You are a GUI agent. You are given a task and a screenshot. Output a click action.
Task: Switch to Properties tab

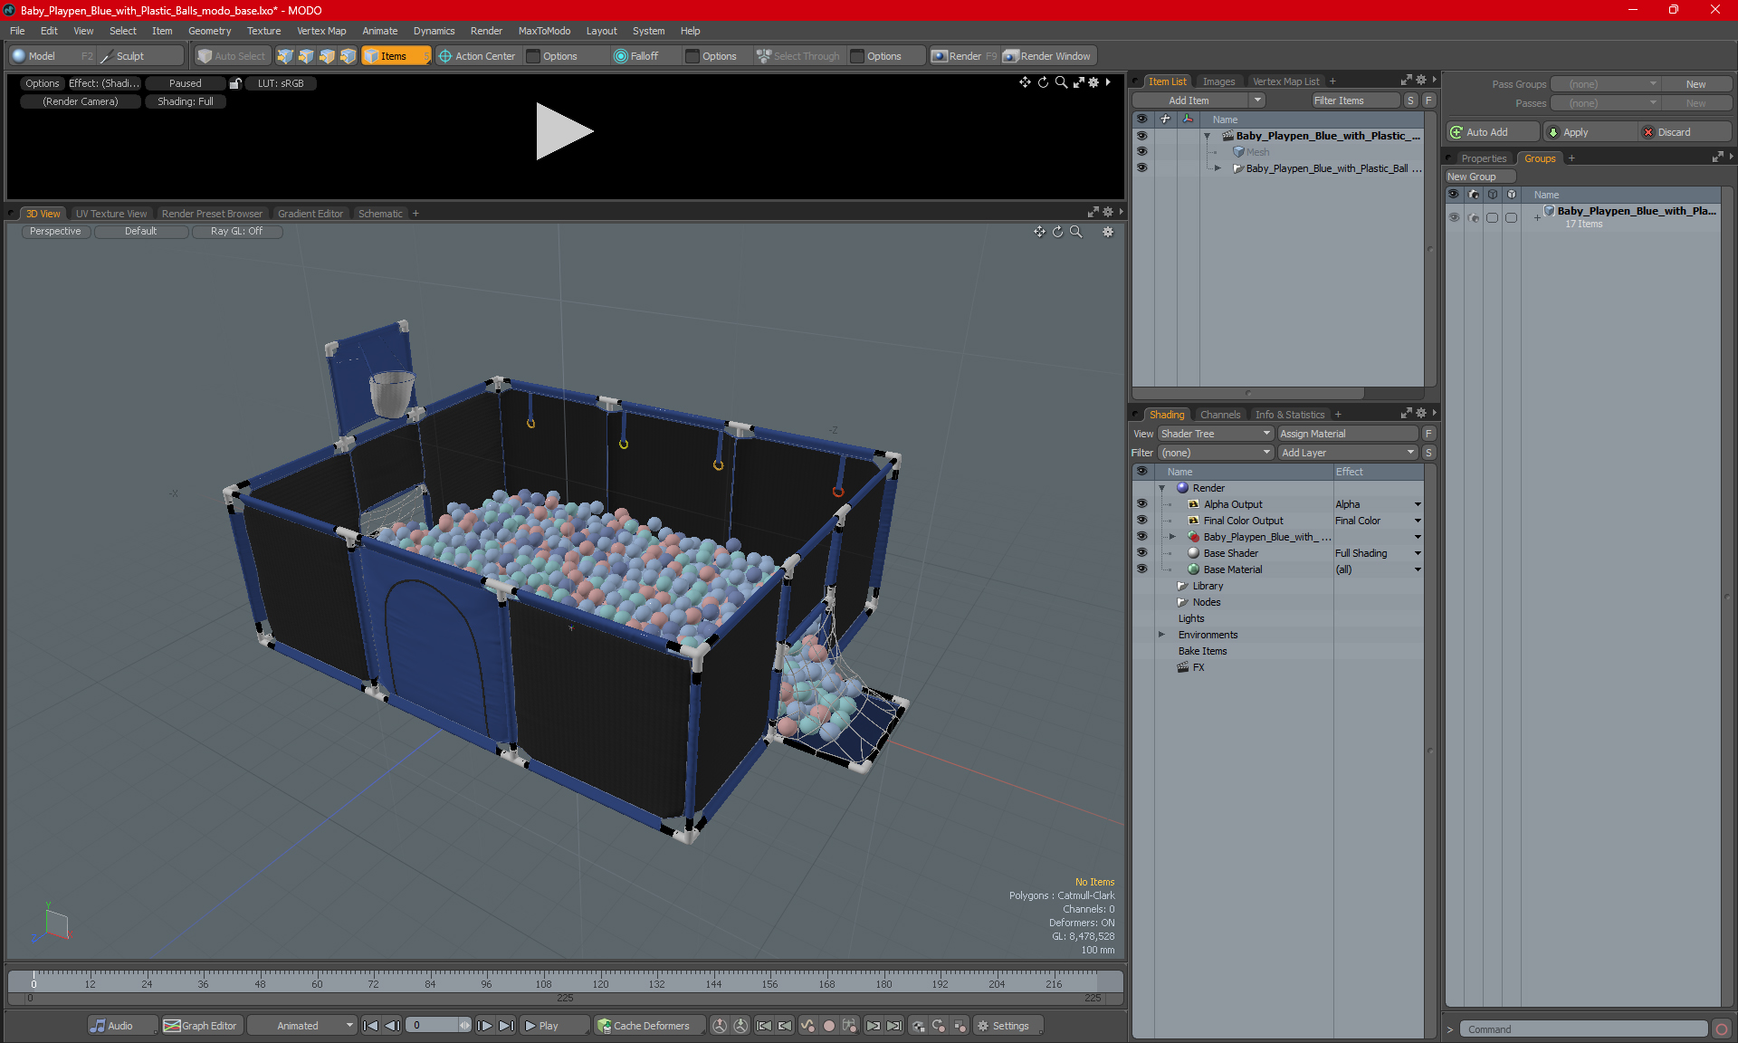coord(1484,158)
